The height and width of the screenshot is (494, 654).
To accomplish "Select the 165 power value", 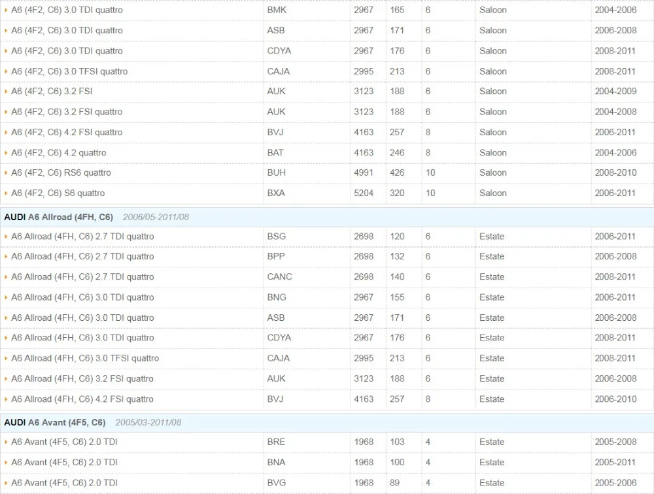I will 397,10.
